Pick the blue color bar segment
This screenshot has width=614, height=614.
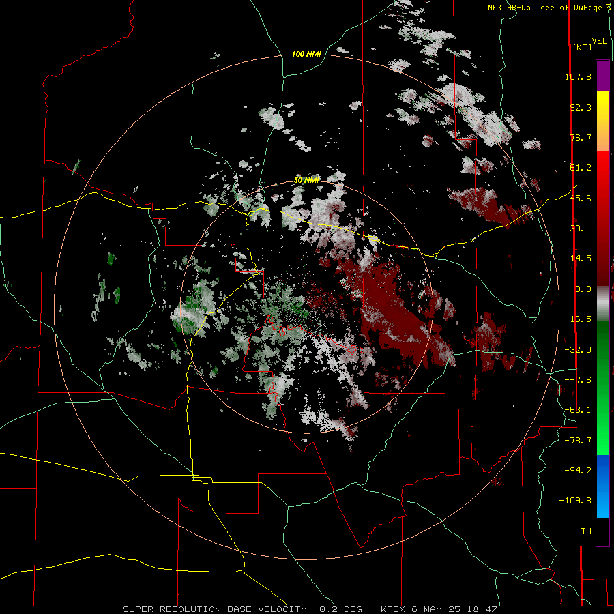click(x=602, y=486)
